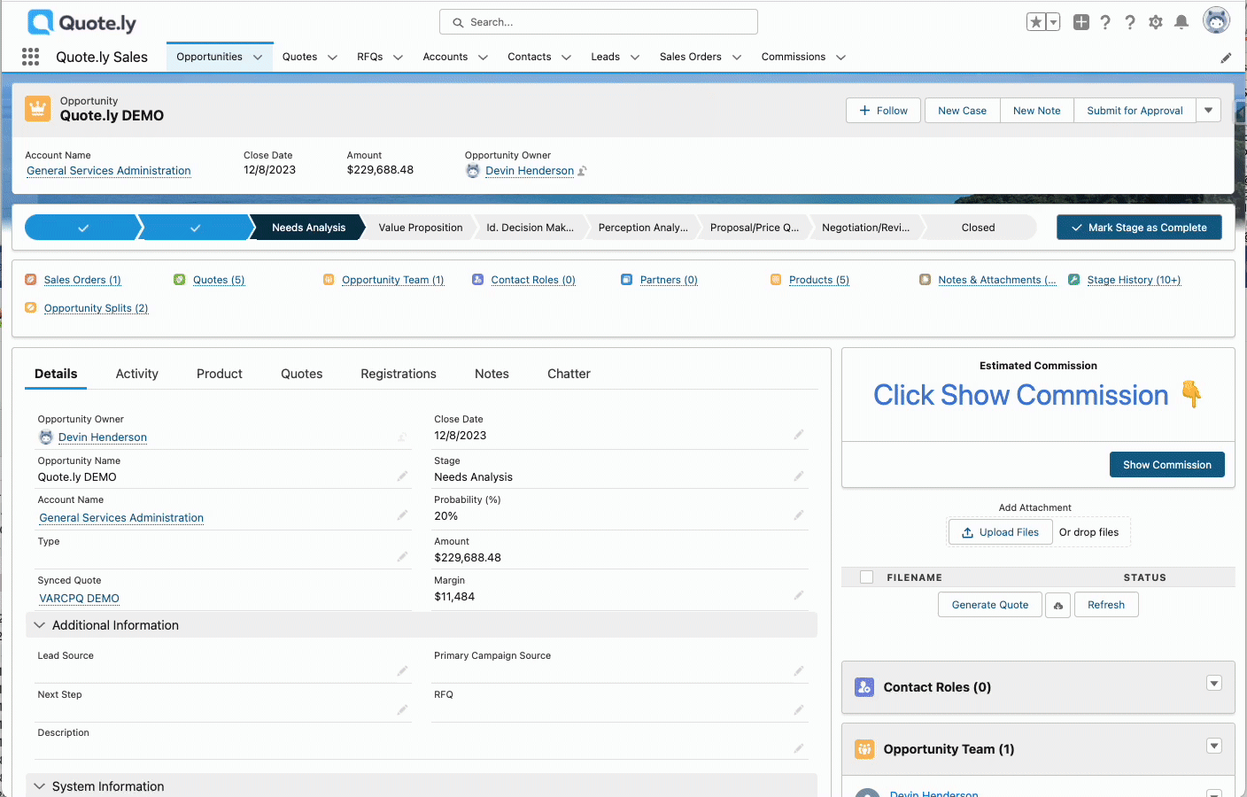
Task: Open the Accounts tab dropdown chevron
Action: coord(483,58)
